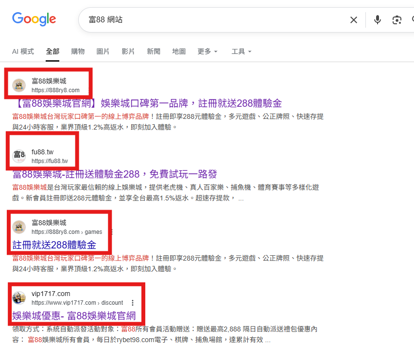Image resolution: width=414 pixels, height=346 pixels.
Task: Click the 富88娛樂城 favicon of first result
Action: pos(19,85)
